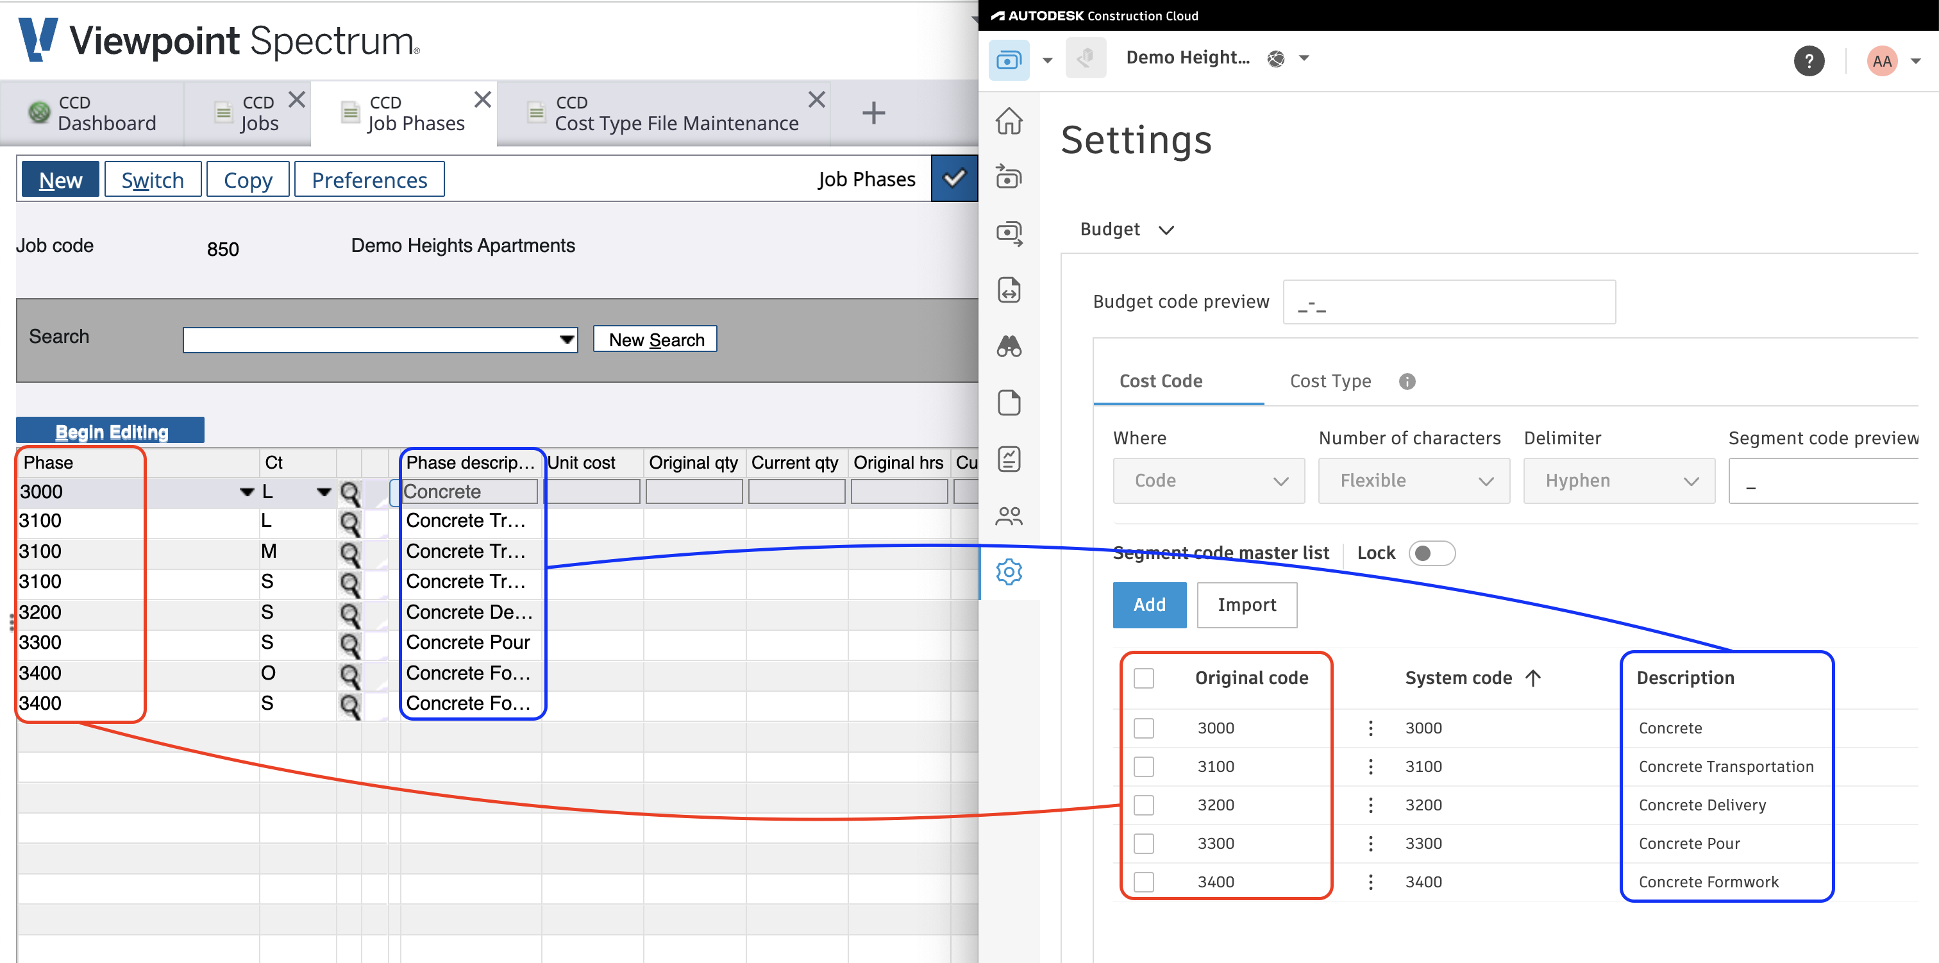
Task: Open the binoculars forecast icon in sidebar
Action: coord(1009,346)
